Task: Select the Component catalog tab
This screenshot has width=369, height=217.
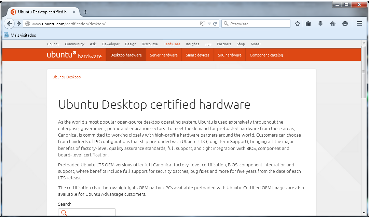Action: (x=266, y=55)
